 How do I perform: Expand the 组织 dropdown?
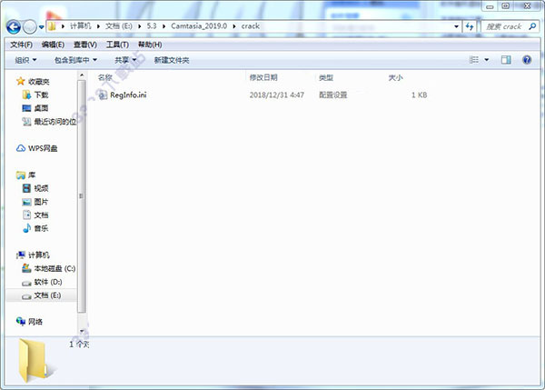click(x=25, y=60)
